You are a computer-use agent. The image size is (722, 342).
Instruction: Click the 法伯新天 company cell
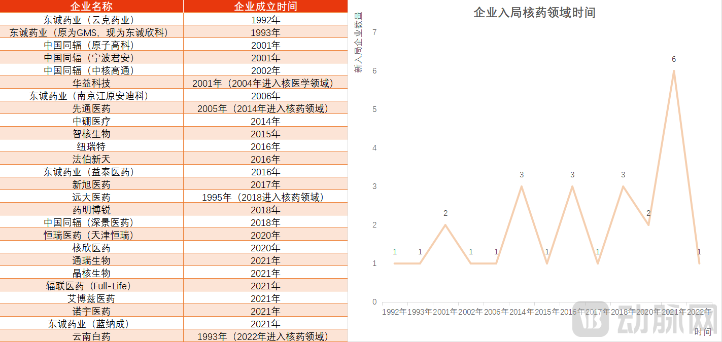pos(91,159)
